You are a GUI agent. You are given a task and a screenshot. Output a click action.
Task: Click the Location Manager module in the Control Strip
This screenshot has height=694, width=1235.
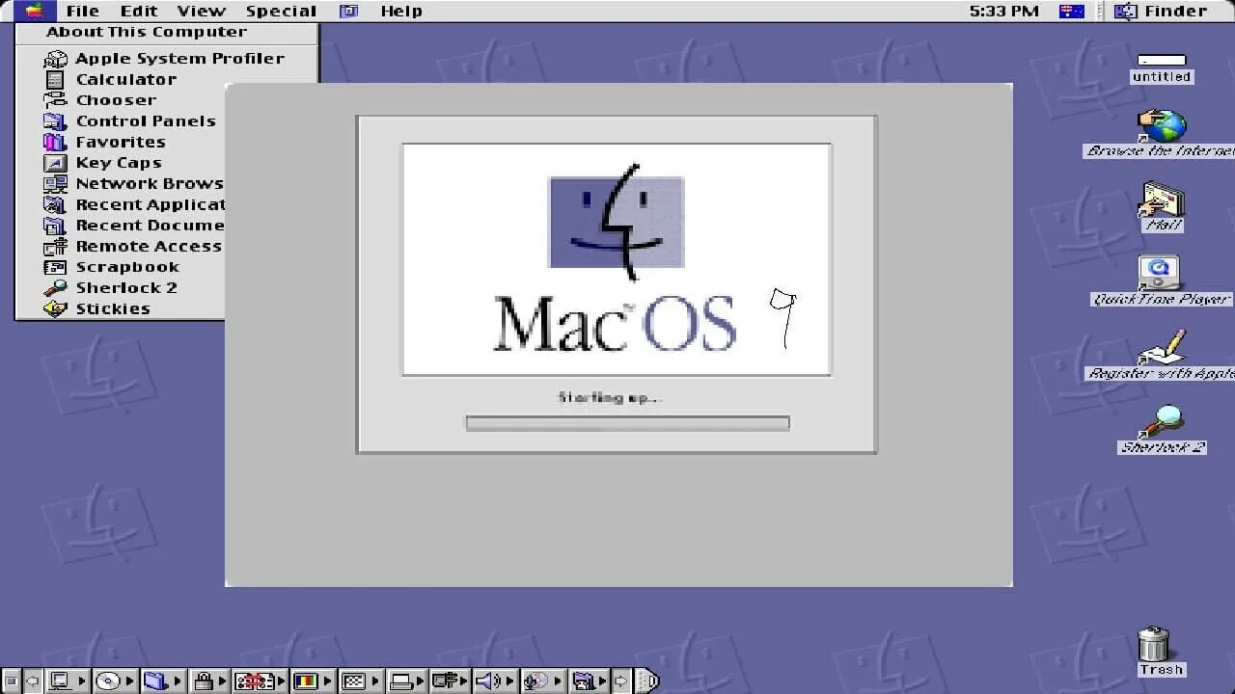point(256,681)
